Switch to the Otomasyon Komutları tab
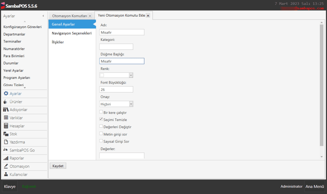This screenshot has height=194, width=327. point(69,16)
